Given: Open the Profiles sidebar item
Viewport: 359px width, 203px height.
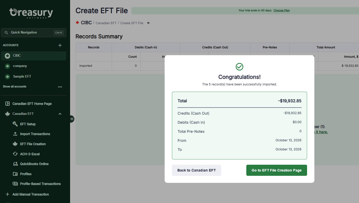Looking at the screenshot, I should (22, 174).
